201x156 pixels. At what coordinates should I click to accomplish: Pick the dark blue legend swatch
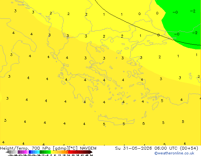click(30, 152)
